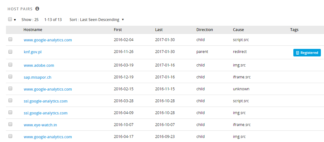This screenshot has width=324, height=142.
Task: Click the Hostname column header
Action: [33, 30]
